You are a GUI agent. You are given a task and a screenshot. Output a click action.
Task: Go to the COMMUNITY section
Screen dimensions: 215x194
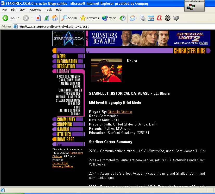[x=66, y=119]
